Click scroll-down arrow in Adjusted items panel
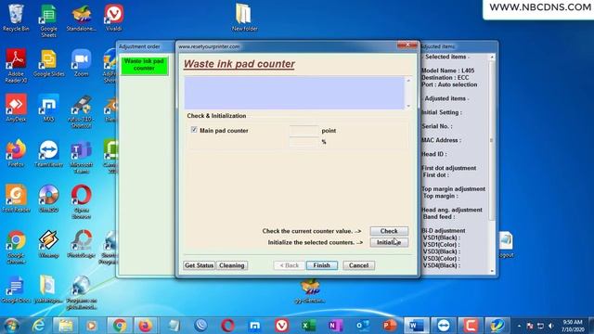Image resolution: width=594 pixels, height=334 pixels. (492, 271)
